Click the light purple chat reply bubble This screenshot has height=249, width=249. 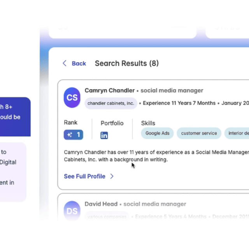click(x=13, y=172)
